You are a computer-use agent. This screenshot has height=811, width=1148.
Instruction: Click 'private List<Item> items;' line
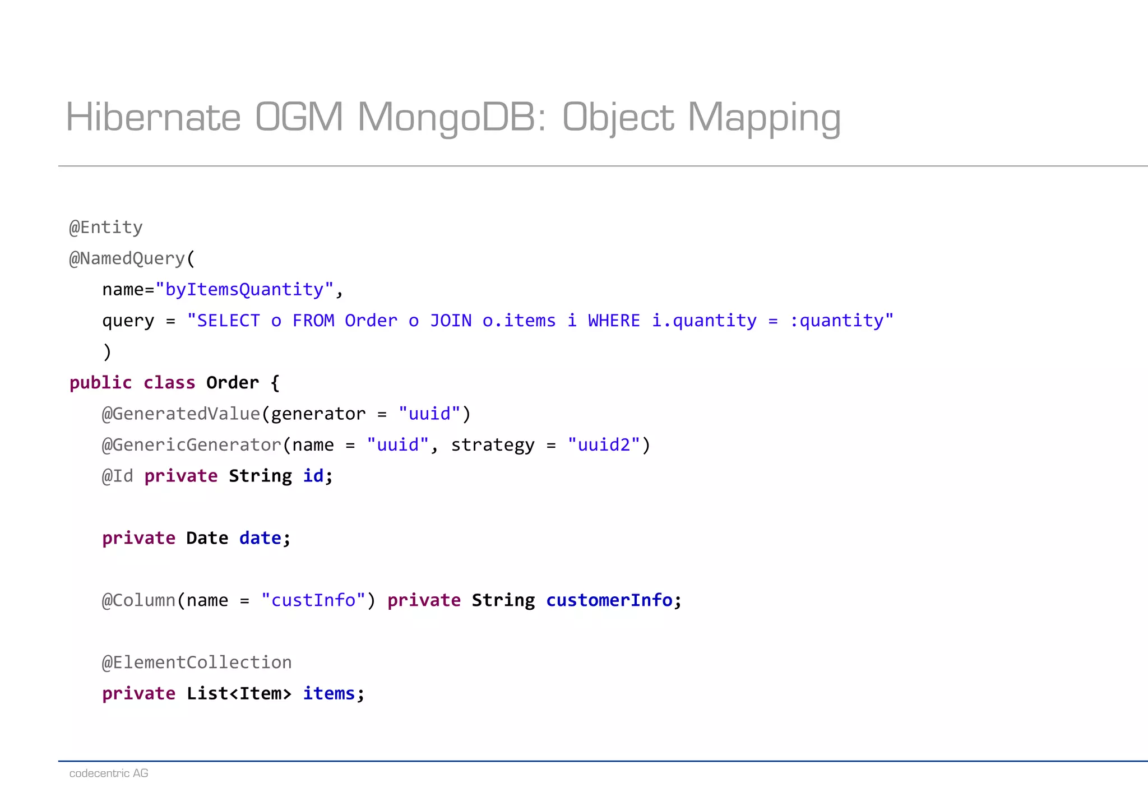[233, 694]
